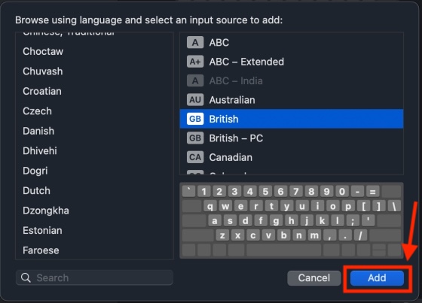The image size is (422, 303).
Task: Select the A+ ABC Extended icon
Action: click(x=195, y=62)
